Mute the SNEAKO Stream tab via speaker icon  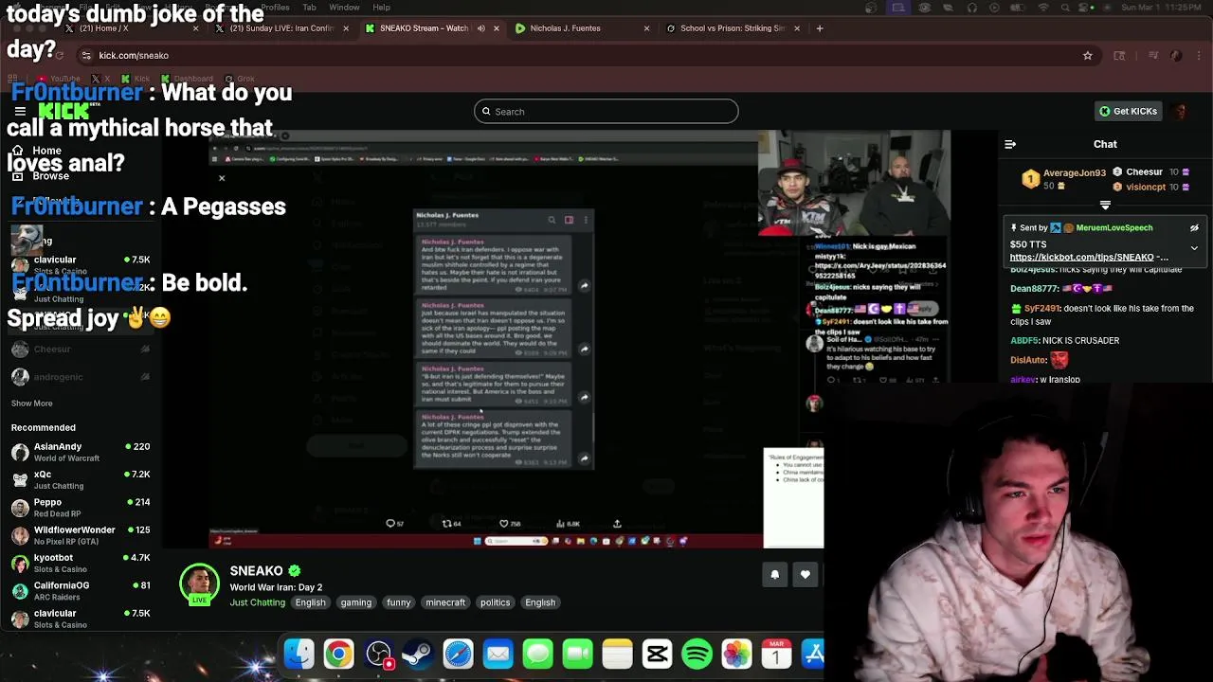(x=480, y=28)
